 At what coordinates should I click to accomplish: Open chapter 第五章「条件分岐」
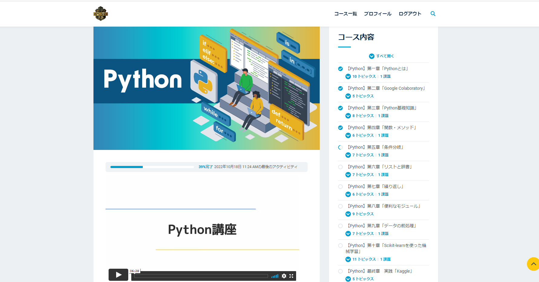coord(375,147)
